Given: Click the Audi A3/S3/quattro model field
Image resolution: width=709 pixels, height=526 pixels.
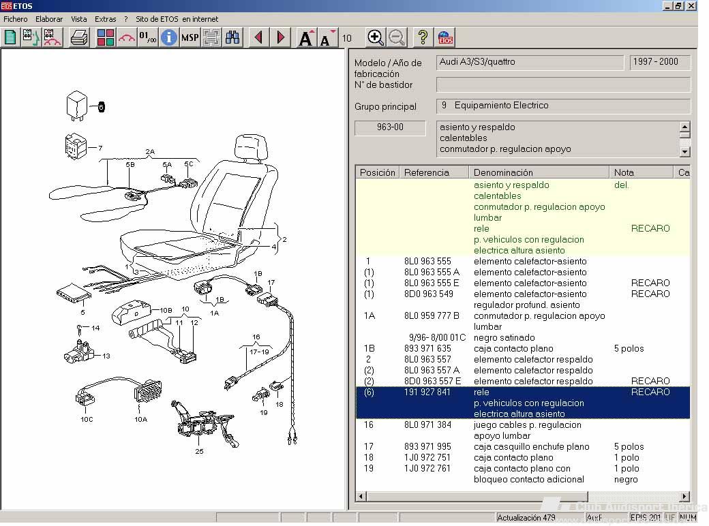Looking at the screenshot, I should pos(530,62).
